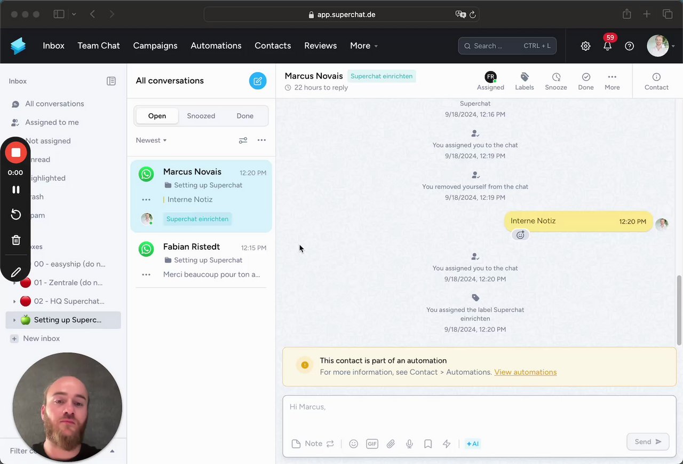Image resolution: width=683 pixels, height=464 pixels.
Task: Open list options three-dot menu
Action: (x=261, y=140)
